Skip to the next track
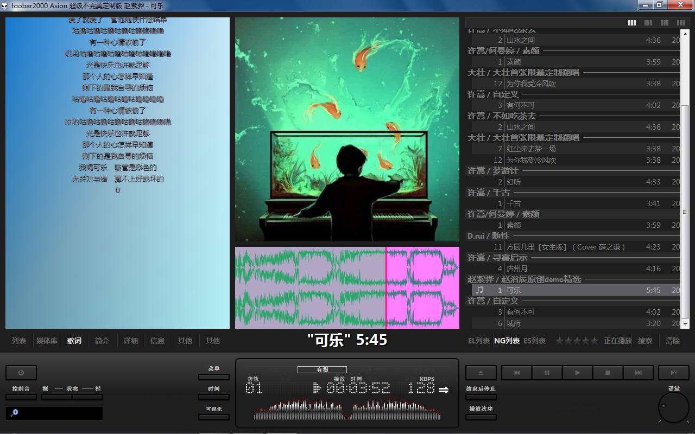This screenshot has width=695, height=434. (x=639, y=373)
